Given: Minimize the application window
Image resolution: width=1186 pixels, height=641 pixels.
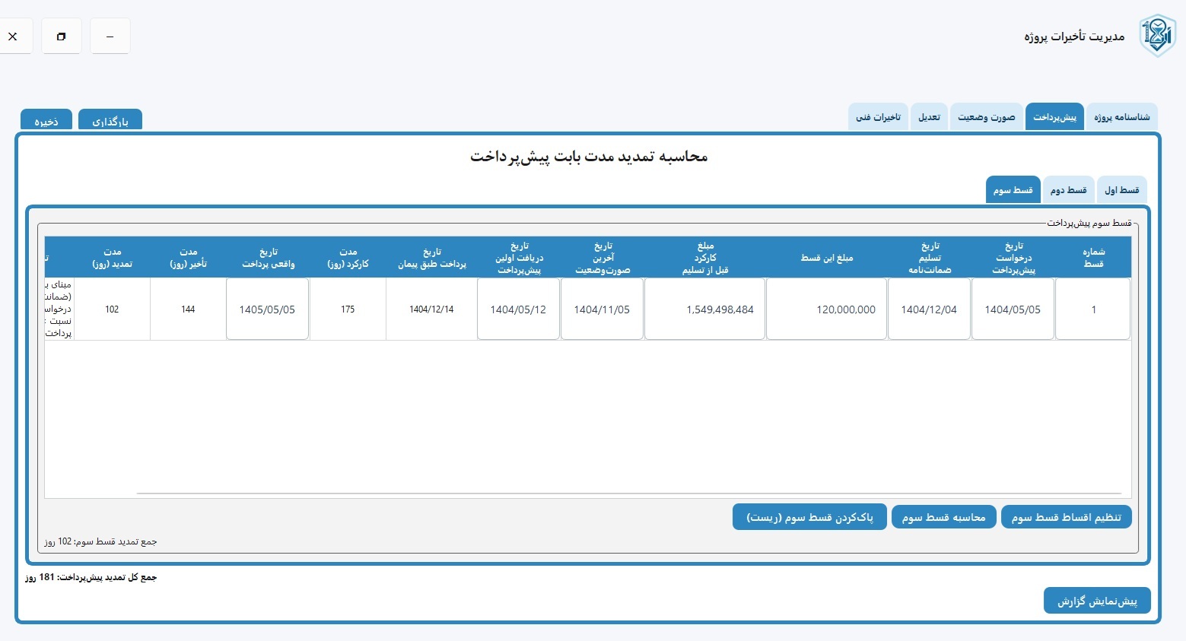Looking at the screenshot, I should tap(110, 36).
